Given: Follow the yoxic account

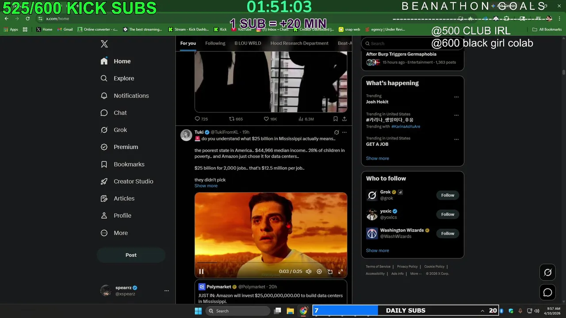Looking at the screenshot, I should 447,214.
